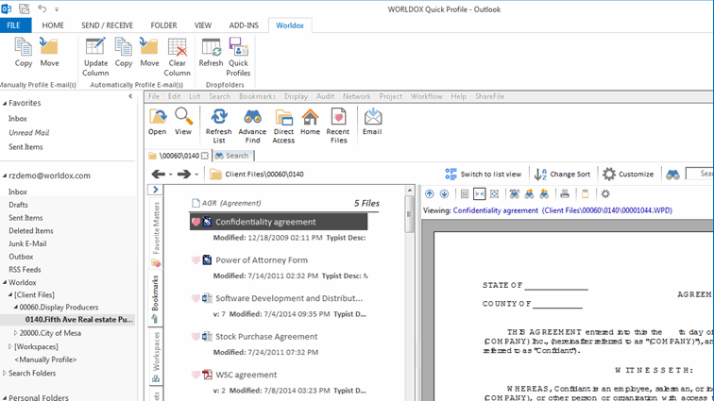This screenshot has height=401, width=714.
Task: Open viewer settings gear icon
Action: pyautogui.click(x=605, y=194)
